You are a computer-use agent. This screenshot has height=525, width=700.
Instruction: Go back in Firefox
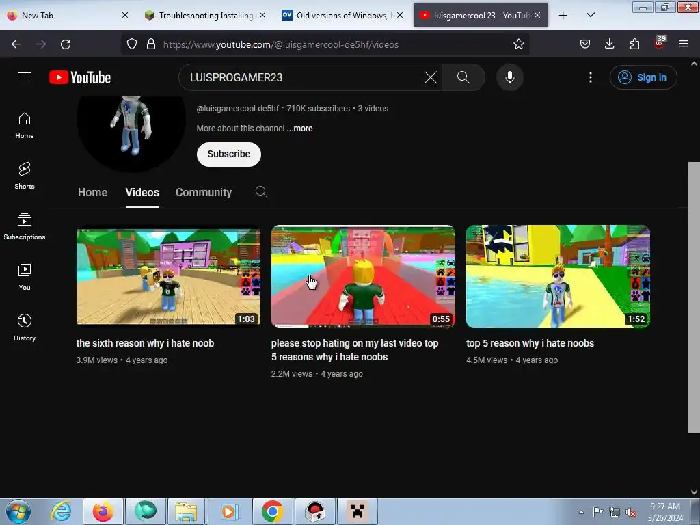(x=16, y=44)
